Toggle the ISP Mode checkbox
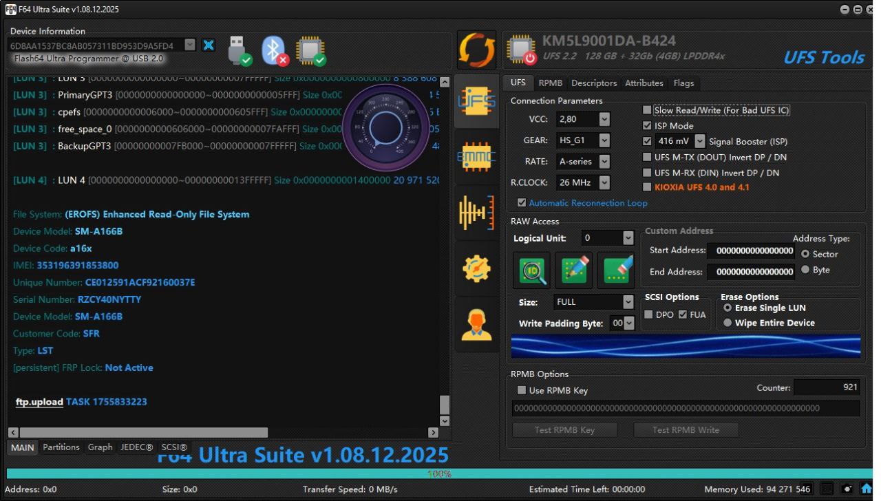The height and width of the screenshot is (501, 881). click(x=646, y=126)
